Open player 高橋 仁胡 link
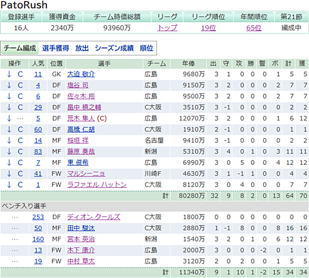 tap(81, 129)
